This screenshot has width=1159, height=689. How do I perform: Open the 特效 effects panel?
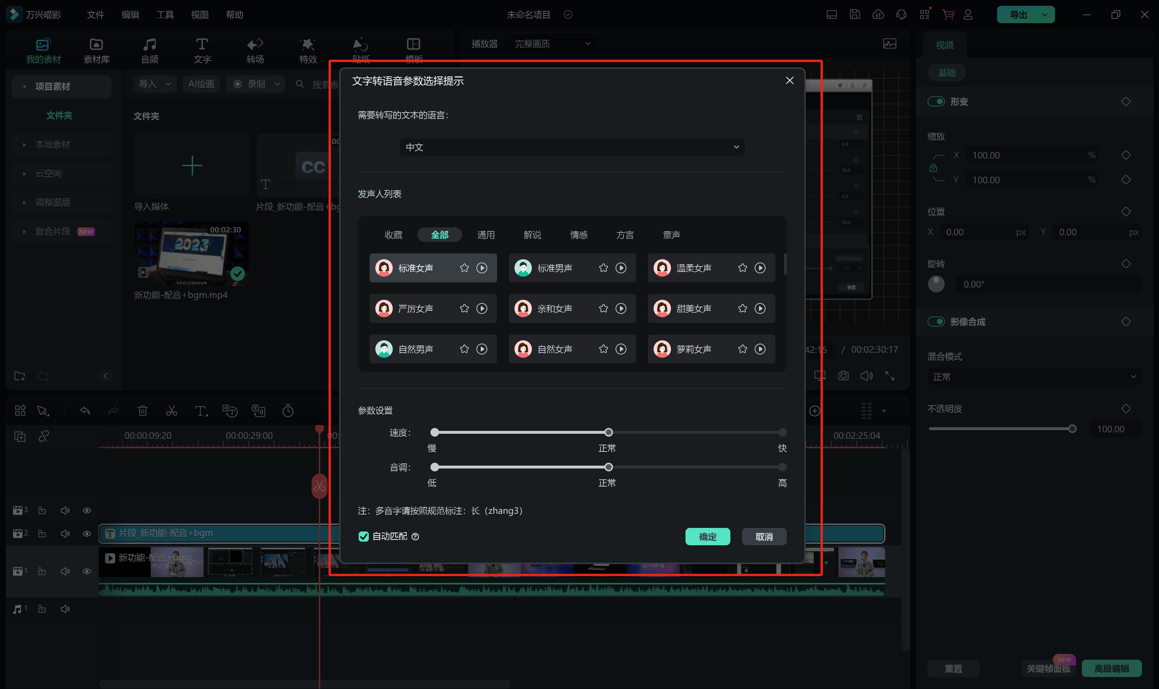coord(308,50)
